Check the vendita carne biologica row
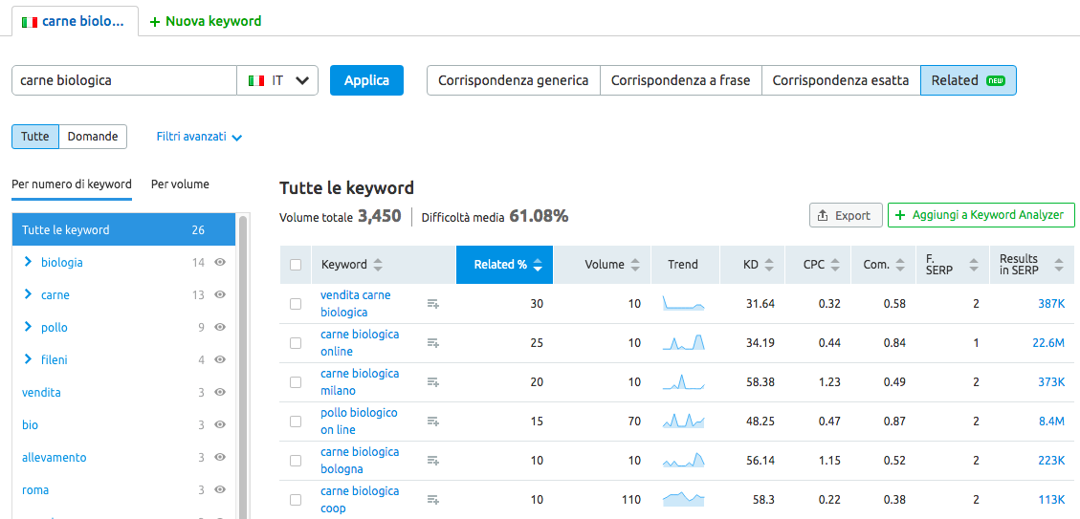1080x519 pixels. 296,304
